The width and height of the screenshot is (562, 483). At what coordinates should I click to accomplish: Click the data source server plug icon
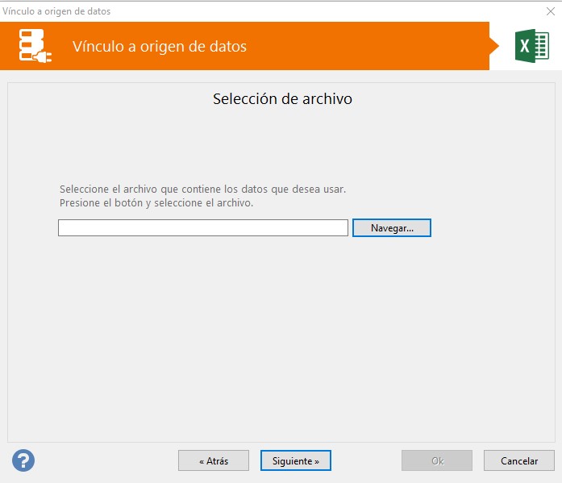coord(35,47)
